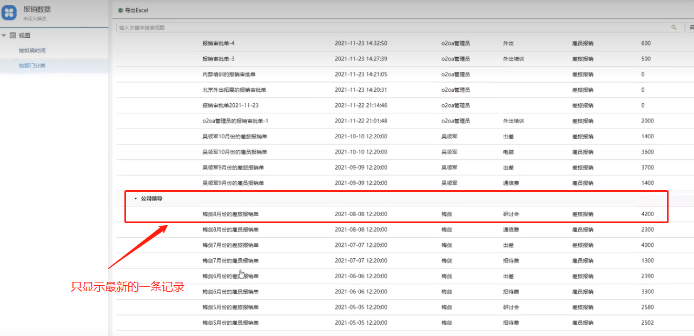Click timestamp 2021-11-22 21:01:48
Screen dimensions: 694x336
pos(361,121)
